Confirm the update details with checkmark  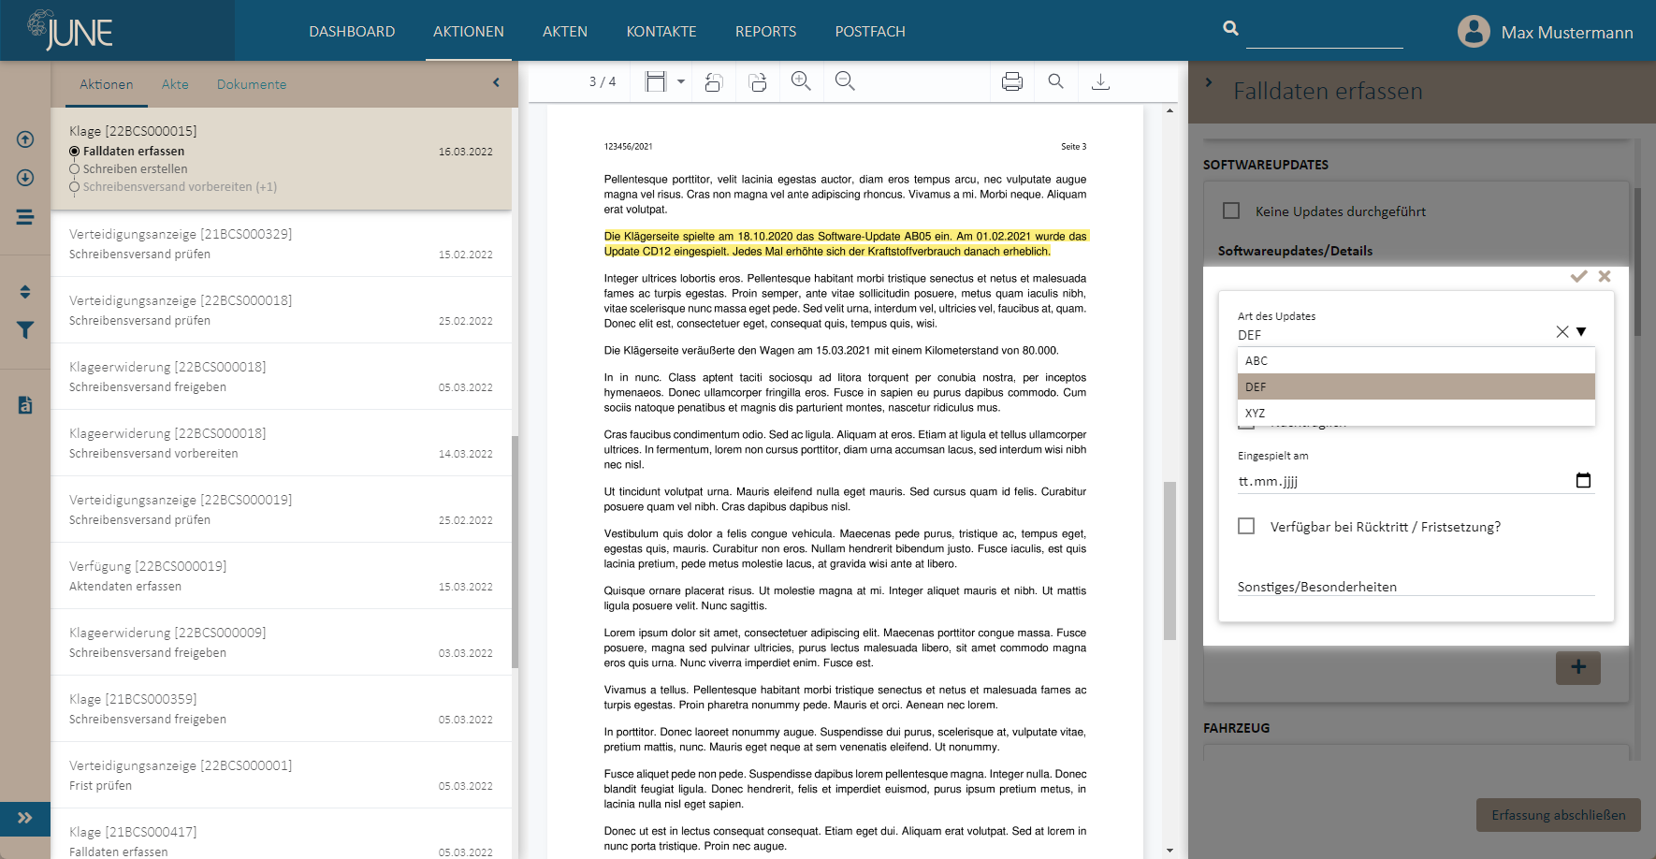click(1579, 276)
